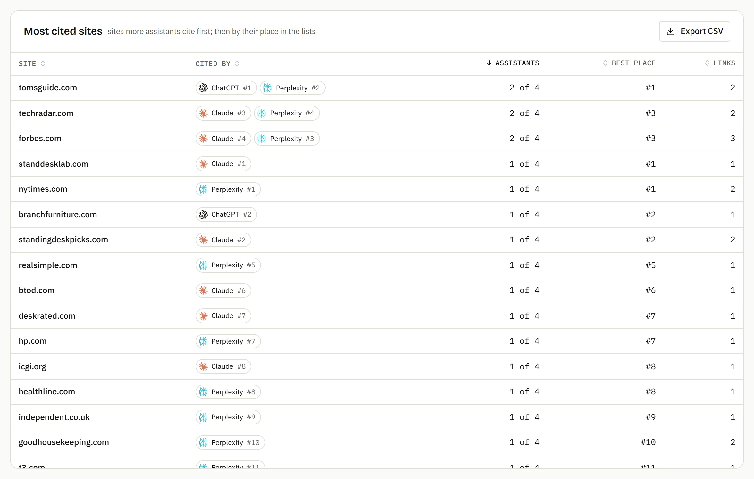
Task: Sort by the BEST PLACE column header
Action: [629, 63]
